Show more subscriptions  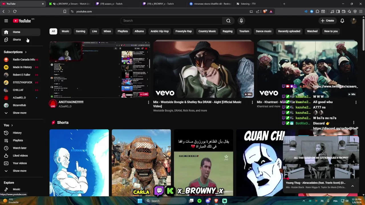point(21,113)
